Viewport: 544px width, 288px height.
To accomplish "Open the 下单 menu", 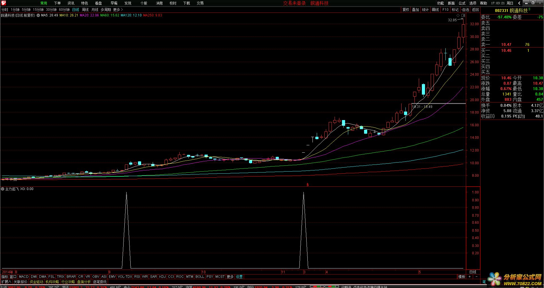I will pyautogui.click(x=57, y=3).
